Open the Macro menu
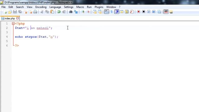Screen dimensions: 199x112 80,7
